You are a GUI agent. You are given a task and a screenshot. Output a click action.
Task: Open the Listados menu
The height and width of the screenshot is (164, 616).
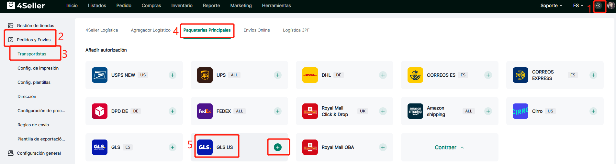click(97, 5)
